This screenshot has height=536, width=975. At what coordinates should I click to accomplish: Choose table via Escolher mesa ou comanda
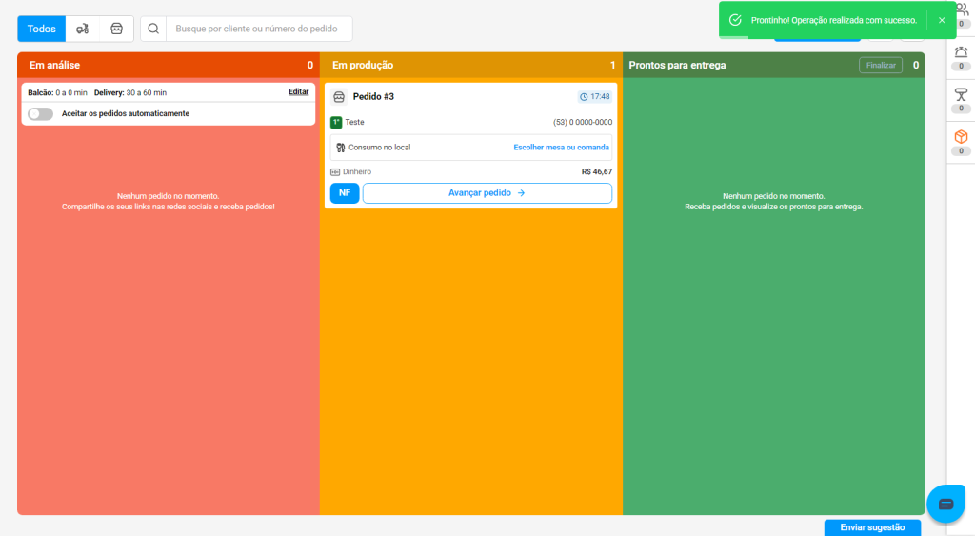tap(561, 148)
